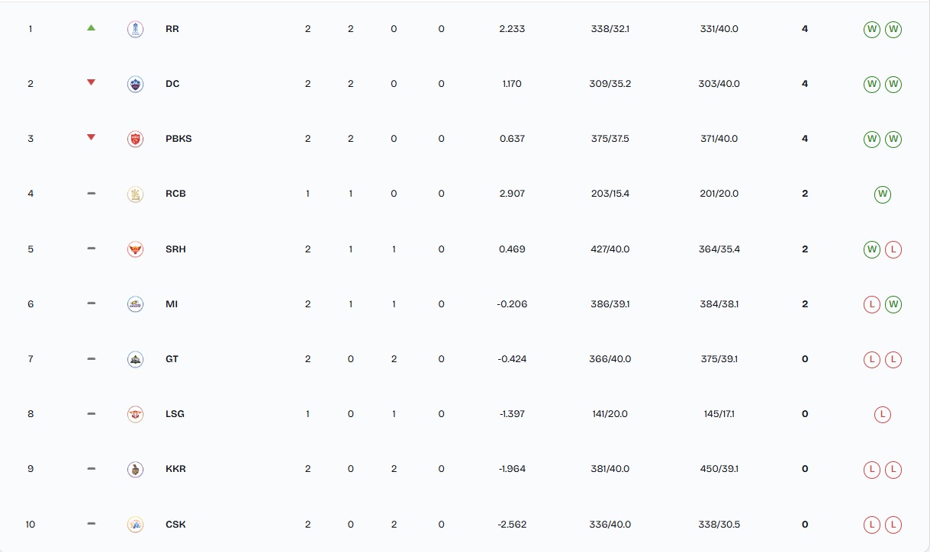Click RCB's single W result badge
The image size is (930, 552).
[x=883, y=194]
